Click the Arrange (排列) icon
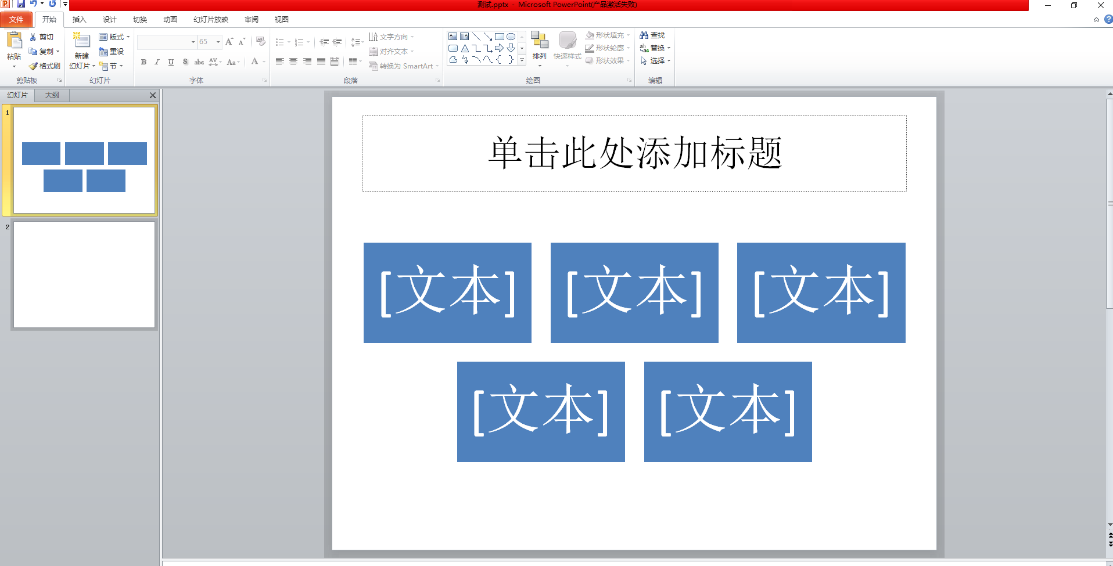 tap(540, 40)
